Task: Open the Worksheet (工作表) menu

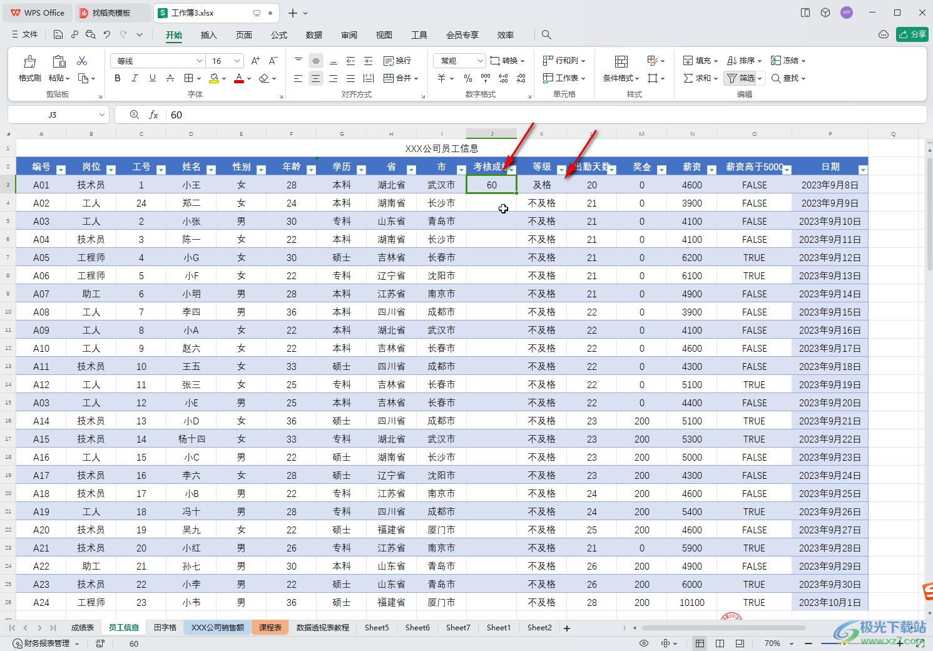Action: coord(564,78)
